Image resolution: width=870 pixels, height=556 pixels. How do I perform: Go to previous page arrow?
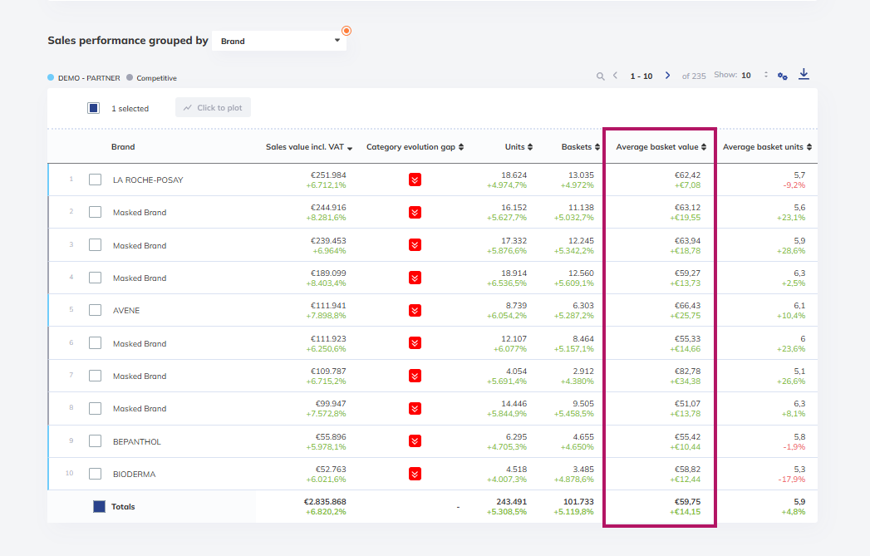616,76
